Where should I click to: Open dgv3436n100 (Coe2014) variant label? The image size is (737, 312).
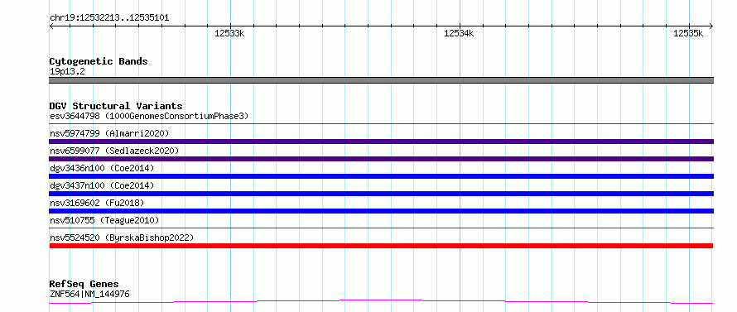102,168
